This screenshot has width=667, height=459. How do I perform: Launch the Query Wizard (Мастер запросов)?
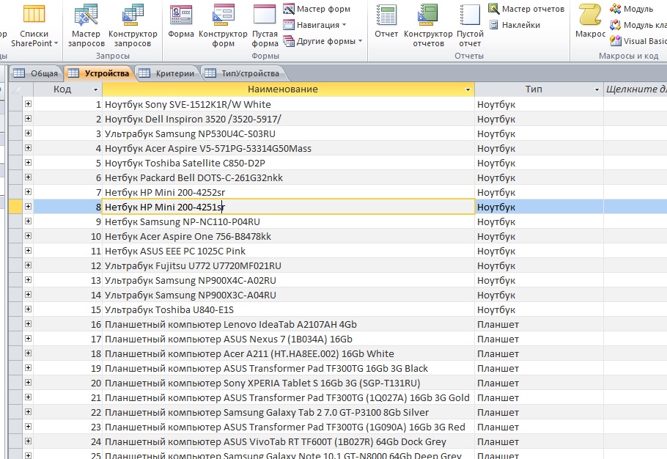click(x=86, y=26)
